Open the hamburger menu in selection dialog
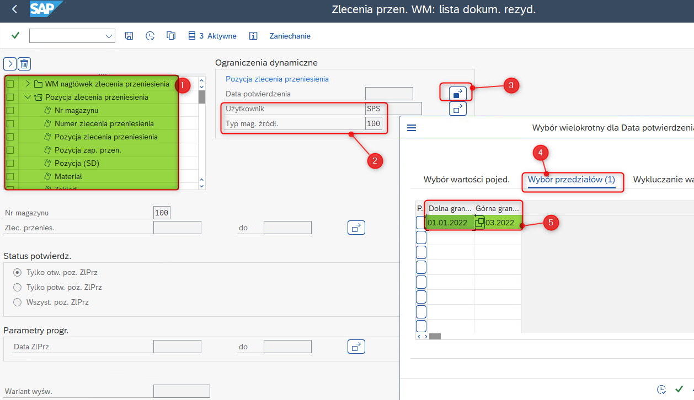Viewport: 694px width, 400px height. [x=412, y=128]
